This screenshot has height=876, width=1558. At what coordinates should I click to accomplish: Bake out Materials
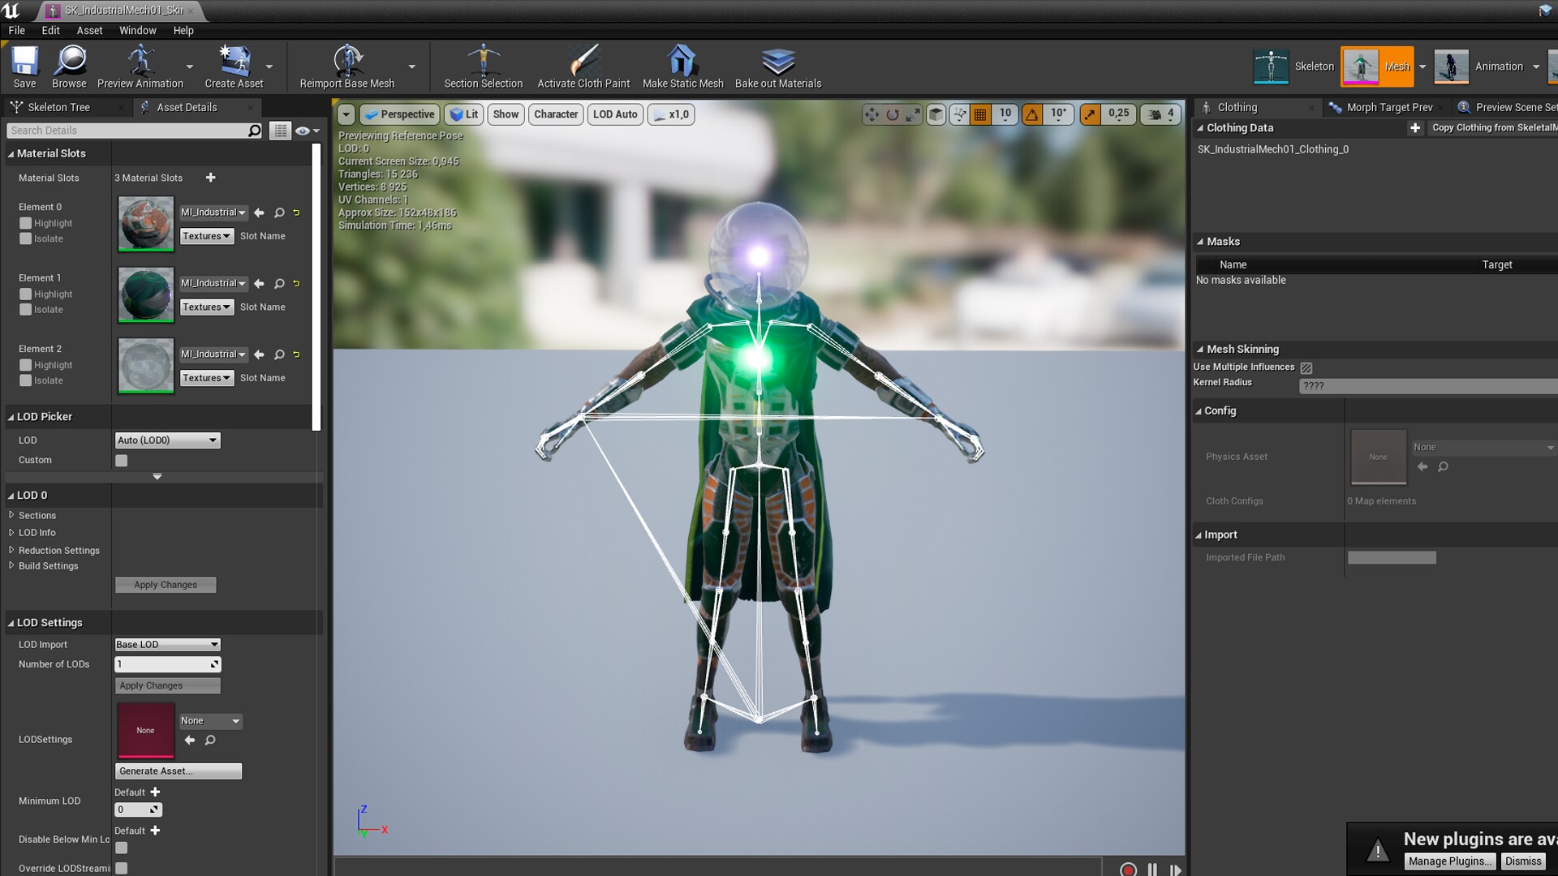777,67
